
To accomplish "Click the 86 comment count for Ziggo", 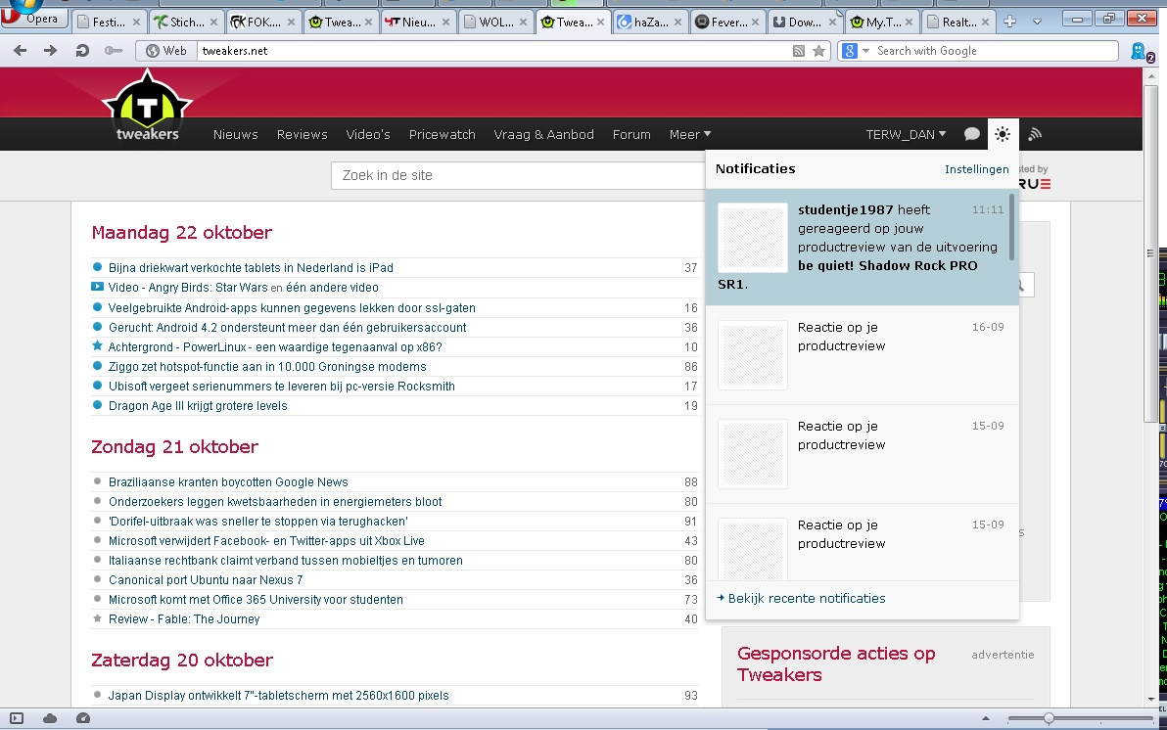I will [x=690, y=367].
